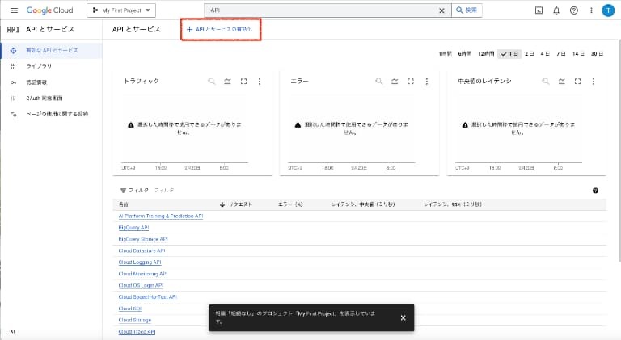Open the hamburger navigation menu
This screenshot has width=621, height=340.
coord(14,10)
